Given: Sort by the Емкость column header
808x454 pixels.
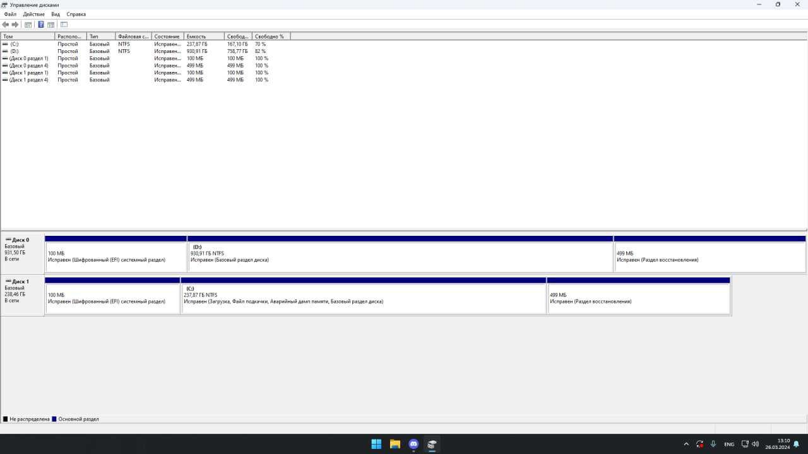Looking at the screenshot, I should point(204,37).
